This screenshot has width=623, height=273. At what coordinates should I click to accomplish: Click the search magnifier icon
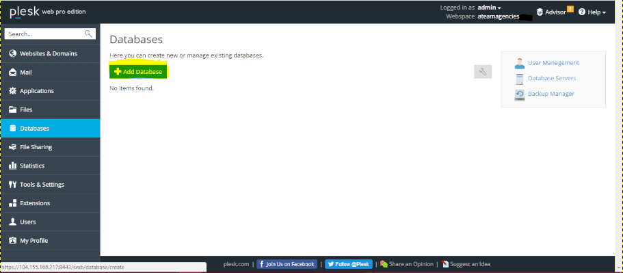[88, 34]
